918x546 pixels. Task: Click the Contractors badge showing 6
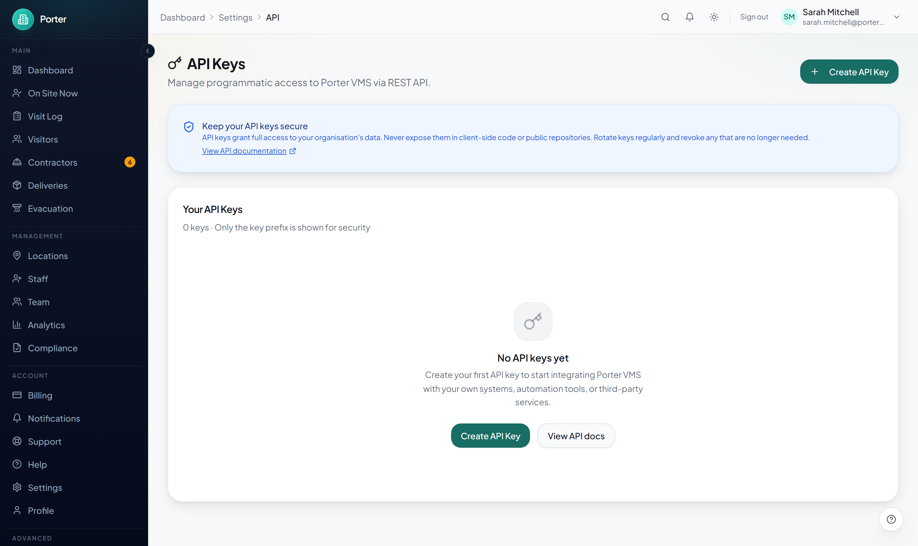click(x=130, y=162)
